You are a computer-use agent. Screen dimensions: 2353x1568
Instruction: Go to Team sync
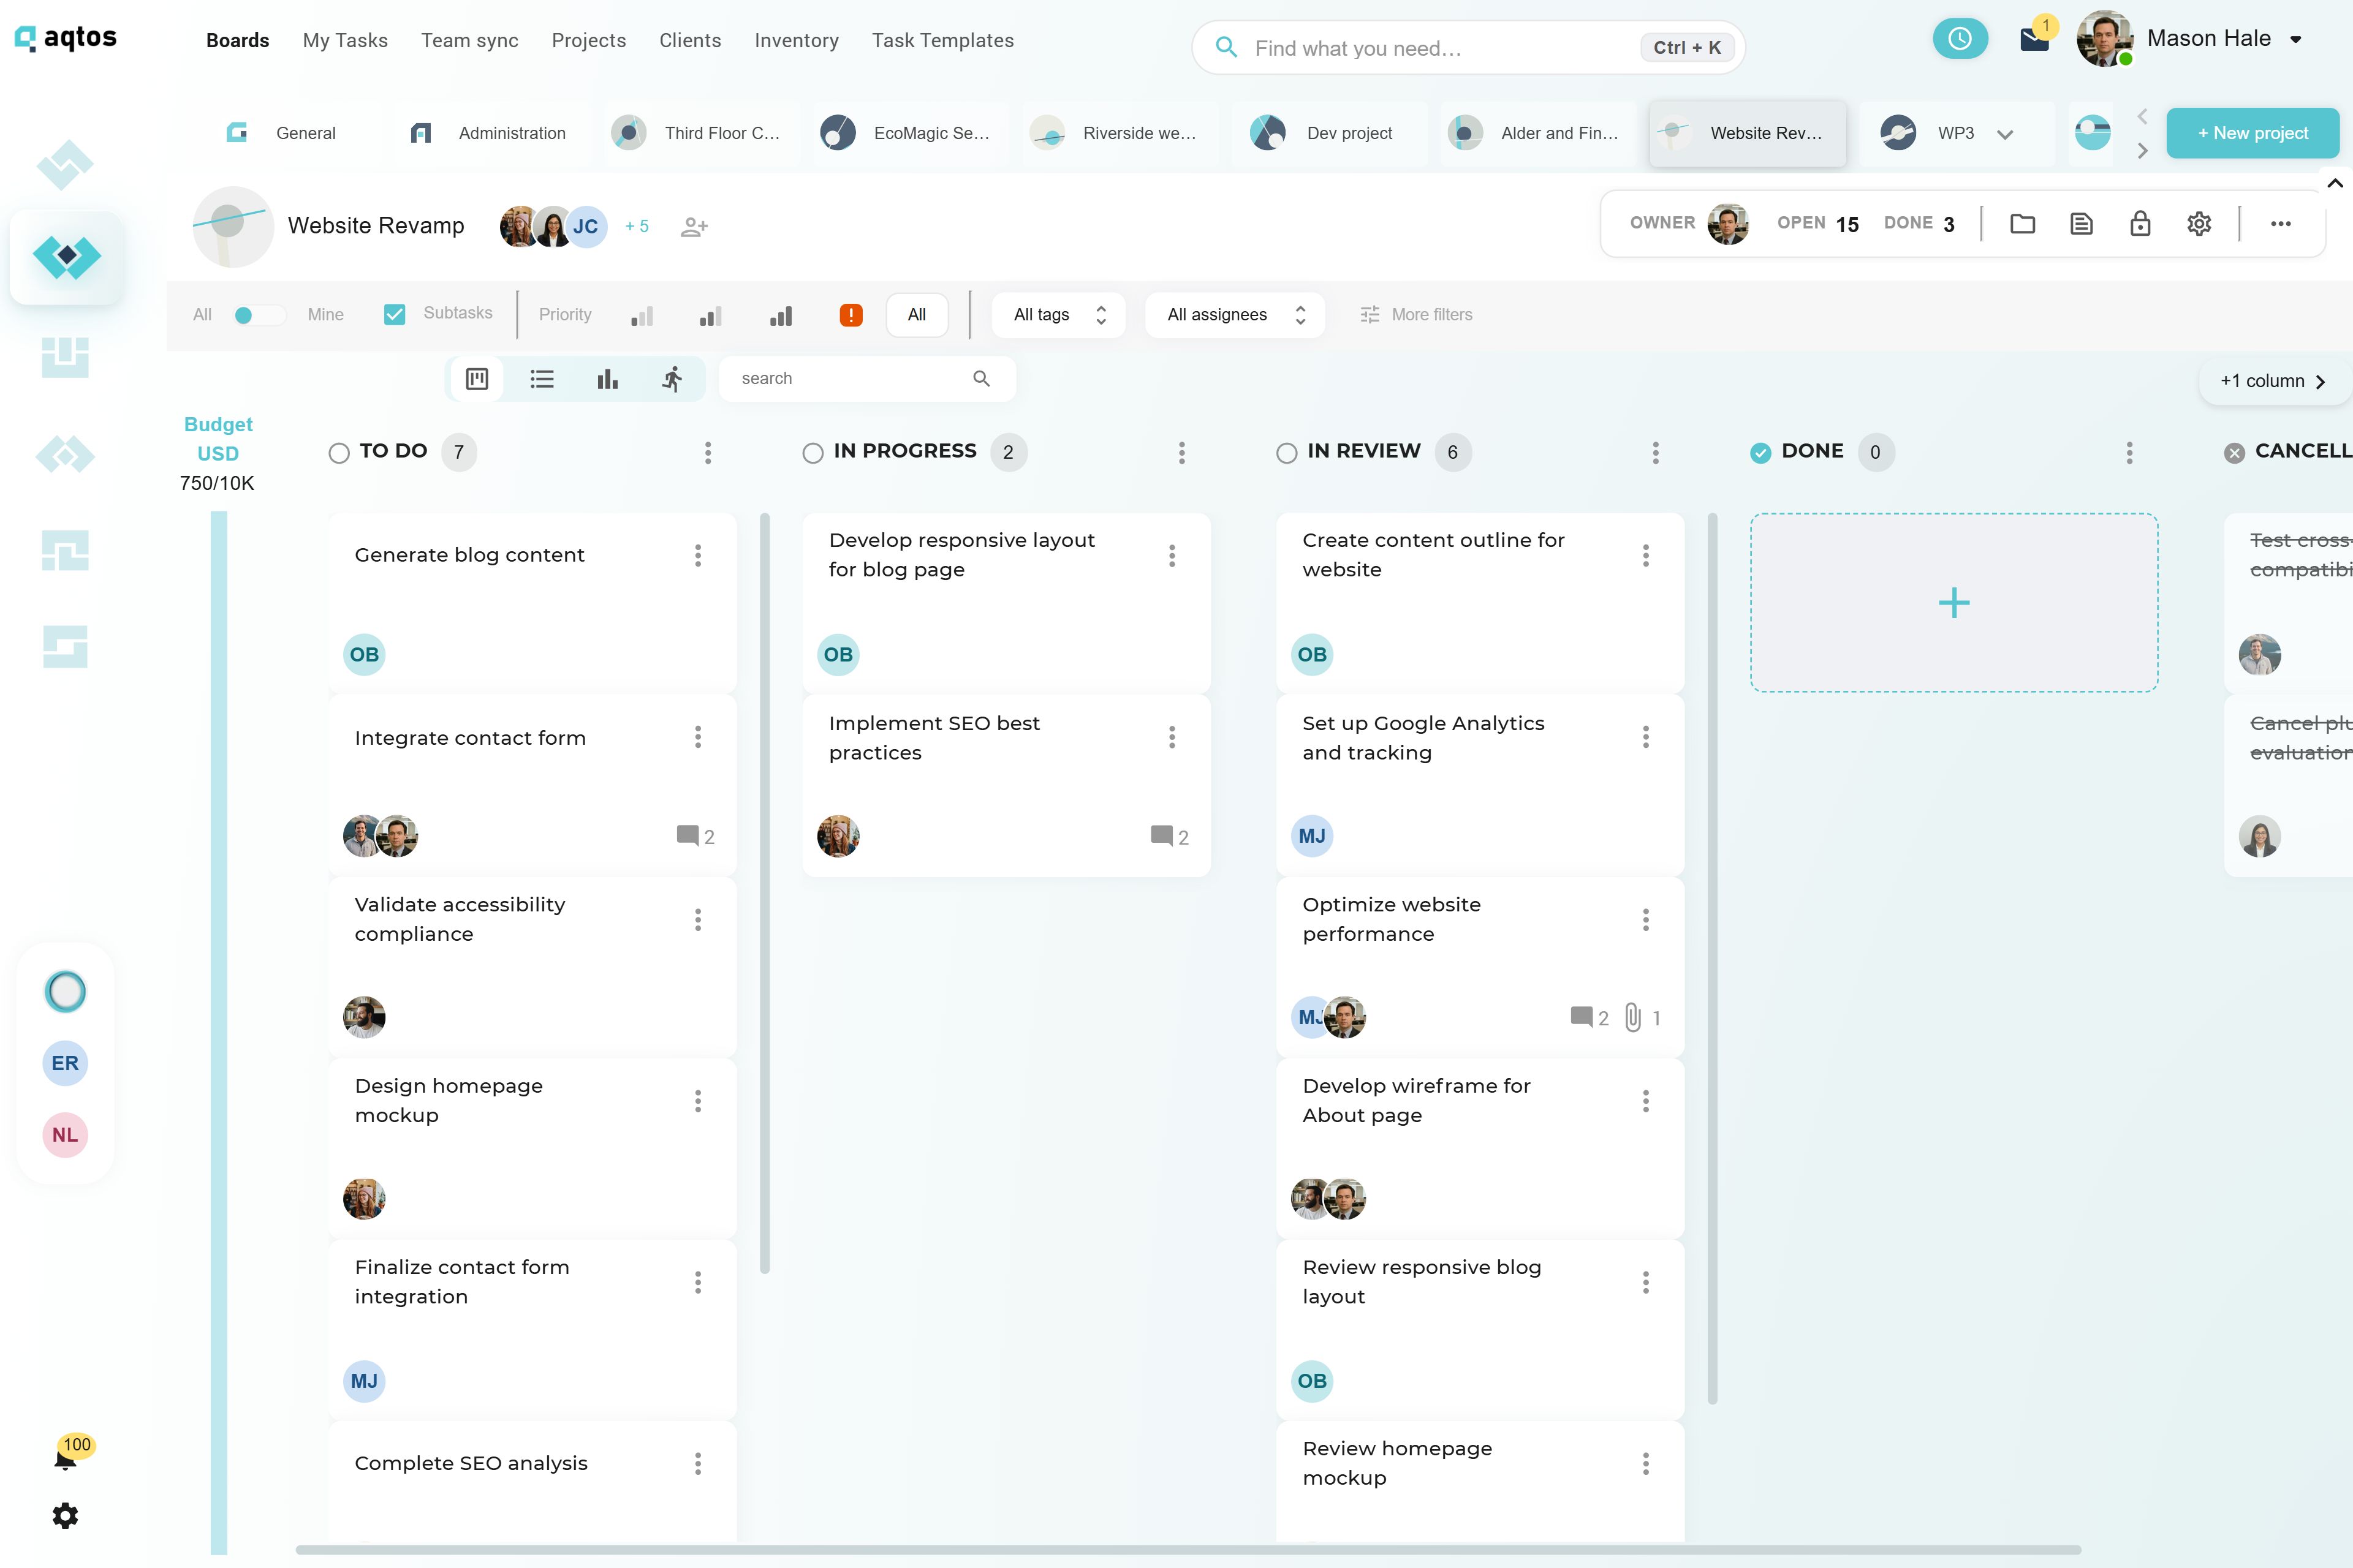[x=469, y=40]
